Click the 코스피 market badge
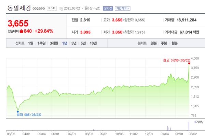 52,8
